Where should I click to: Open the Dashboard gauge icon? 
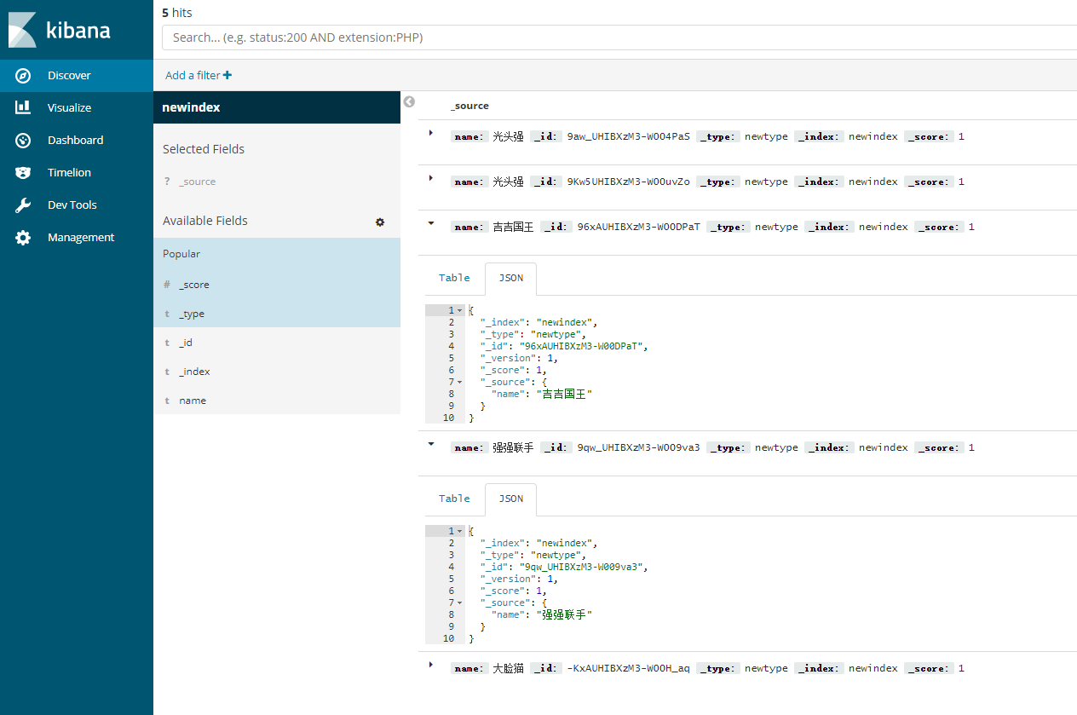tap(24, 140)
